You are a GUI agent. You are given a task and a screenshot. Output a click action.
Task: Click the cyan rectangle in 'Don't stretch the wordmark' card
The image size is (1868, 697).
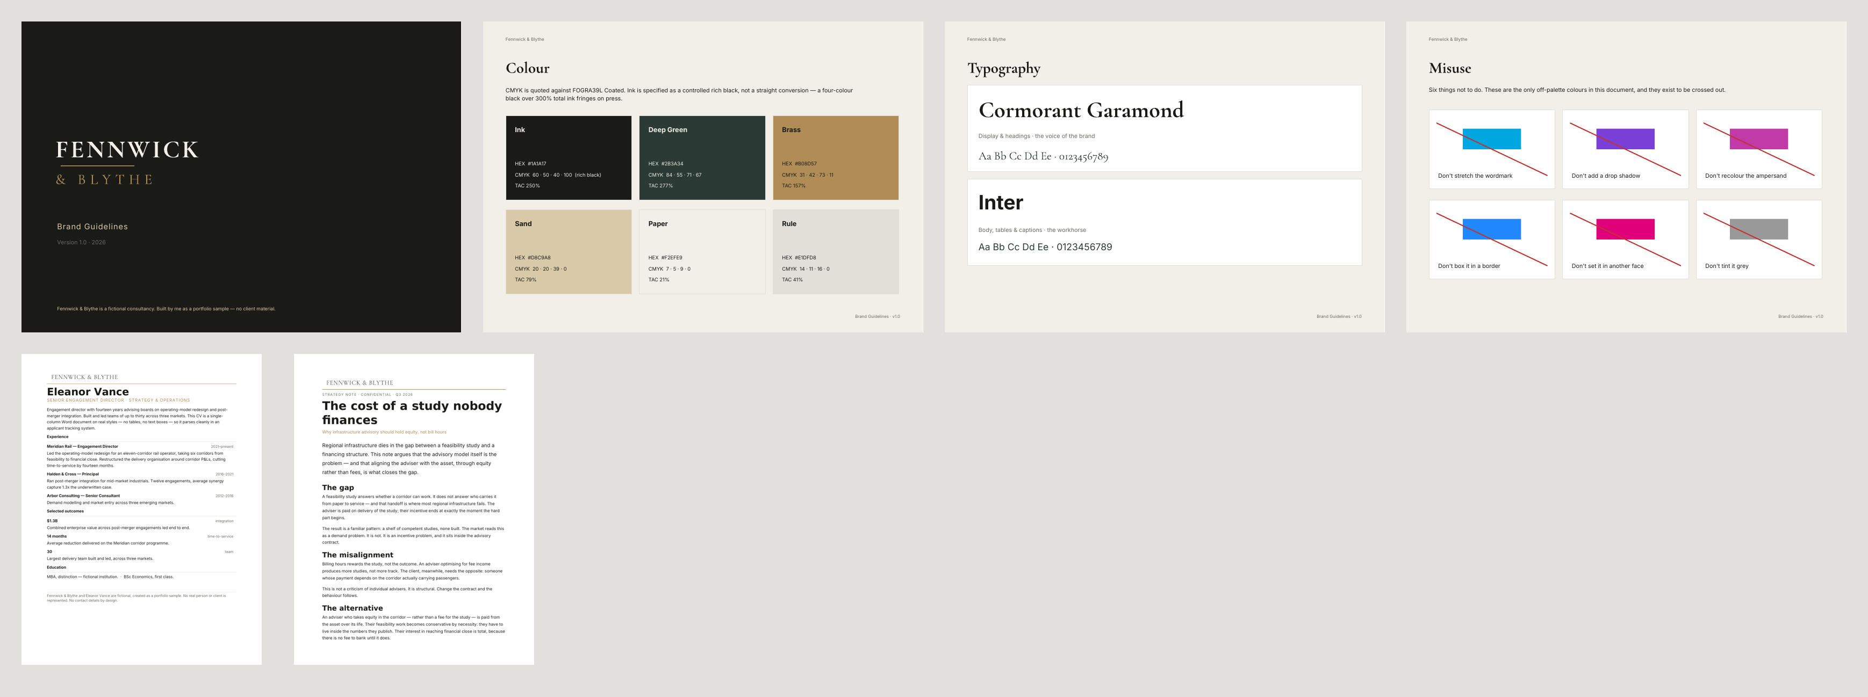pyautogui.click(x=1492, y=139)
